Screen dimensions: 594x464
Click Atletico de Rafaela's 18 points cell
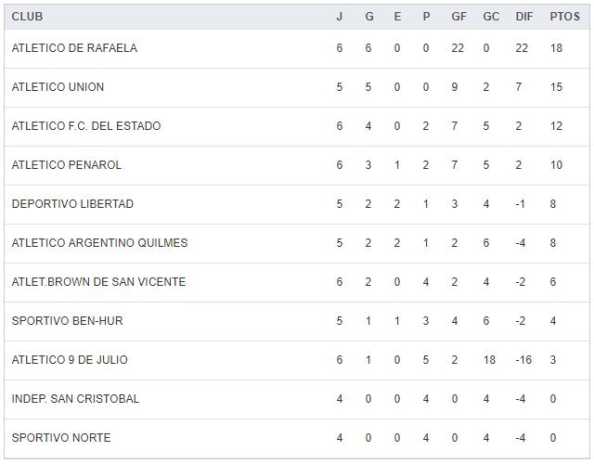point(555,48)
